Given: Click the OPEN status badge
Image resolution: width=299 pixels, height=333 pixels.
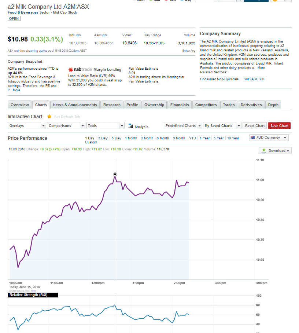Looking at the screenshot, I should (14, 18).
